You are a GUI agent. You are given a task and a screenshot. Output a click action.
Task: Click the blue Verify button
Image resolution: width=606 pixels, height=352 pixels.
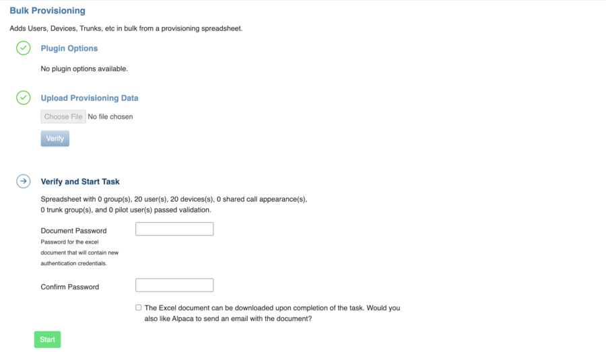55,139
